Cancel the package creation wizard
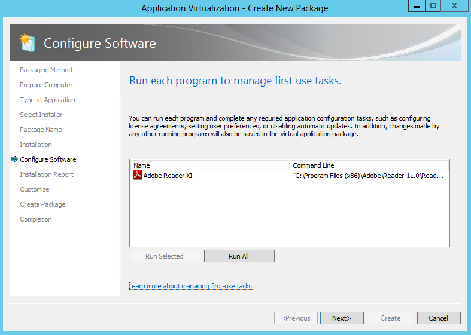Image resolution: width=471 pixels, height=335 pixels. [x=439, y=318]
